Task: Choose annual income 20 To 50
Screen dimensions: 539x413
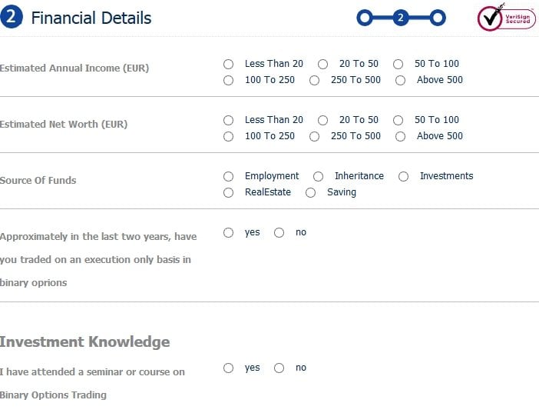Action: pos(322,64)
